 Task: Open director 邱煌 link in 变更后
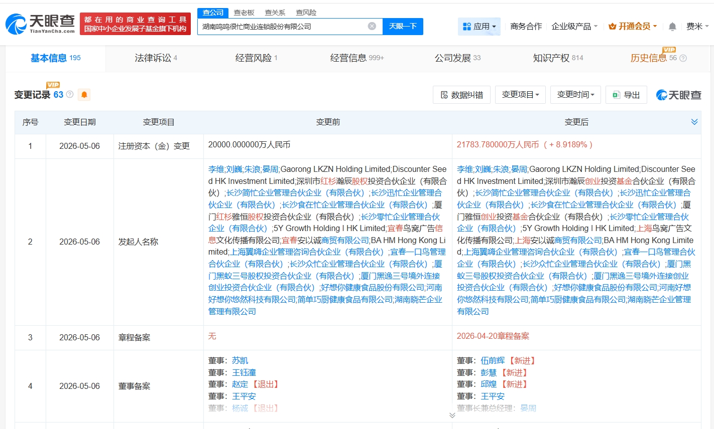489,384
